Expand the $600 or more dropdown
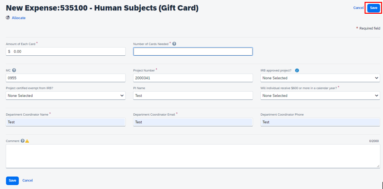 pos(320,95)
